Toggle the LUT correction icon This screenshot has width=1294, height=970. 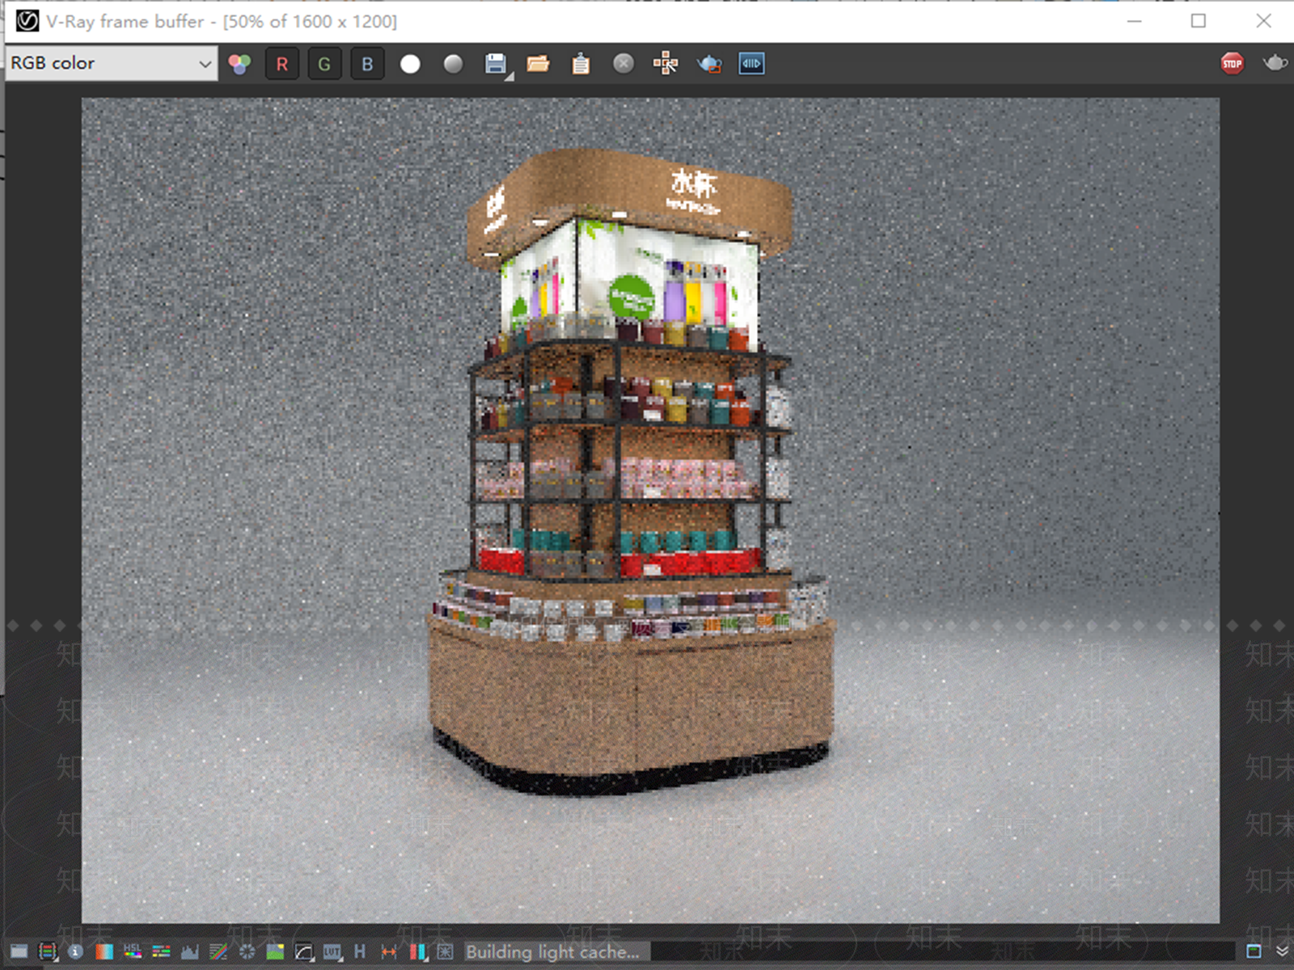pos(332,951)
